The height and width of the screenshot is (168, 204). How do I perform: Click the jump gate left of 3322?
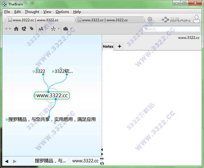(34, 71)
